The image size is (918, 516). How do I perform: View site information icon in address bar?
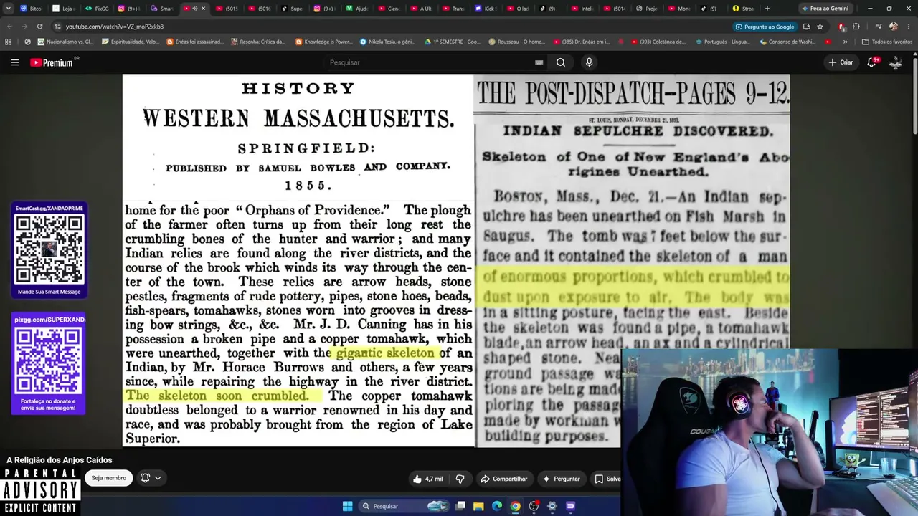click(57, 27)
